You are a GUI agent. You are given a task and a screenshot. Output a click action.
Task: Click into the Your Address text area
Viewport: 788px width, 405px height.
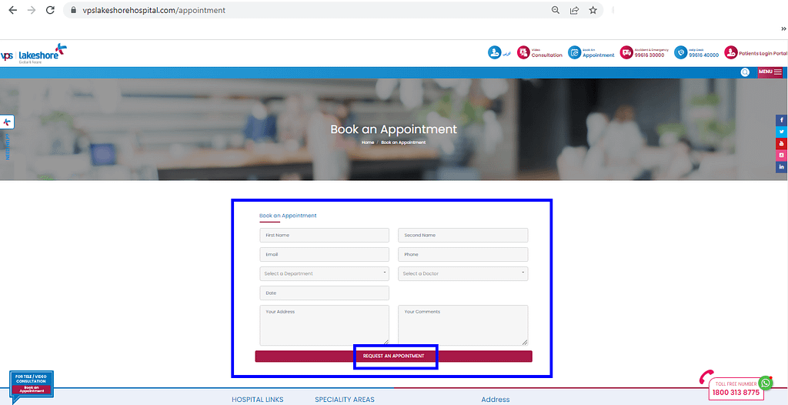coord(324,325)
